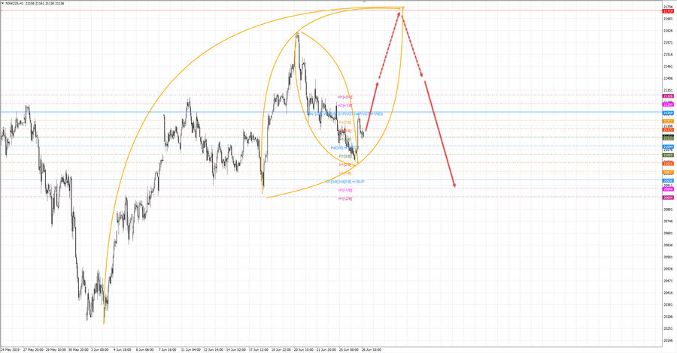Select the 20859 price tag
Viewport: 677px width, 353px height.
(x=668, y=198)
